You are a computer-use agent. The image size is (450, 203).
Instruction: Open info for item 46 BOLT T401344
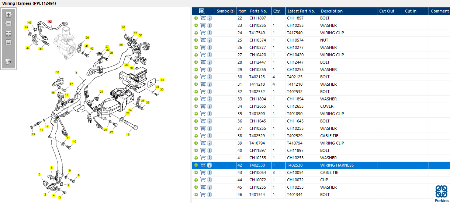pos(210,195)
